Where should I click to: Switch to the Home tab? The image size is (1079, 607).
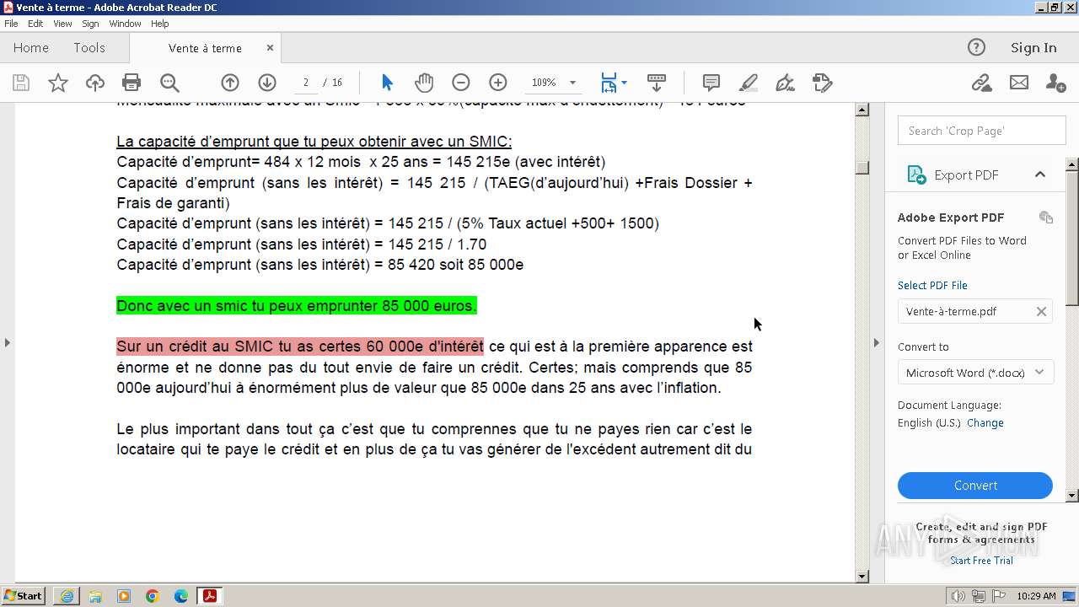click(31, 48)
